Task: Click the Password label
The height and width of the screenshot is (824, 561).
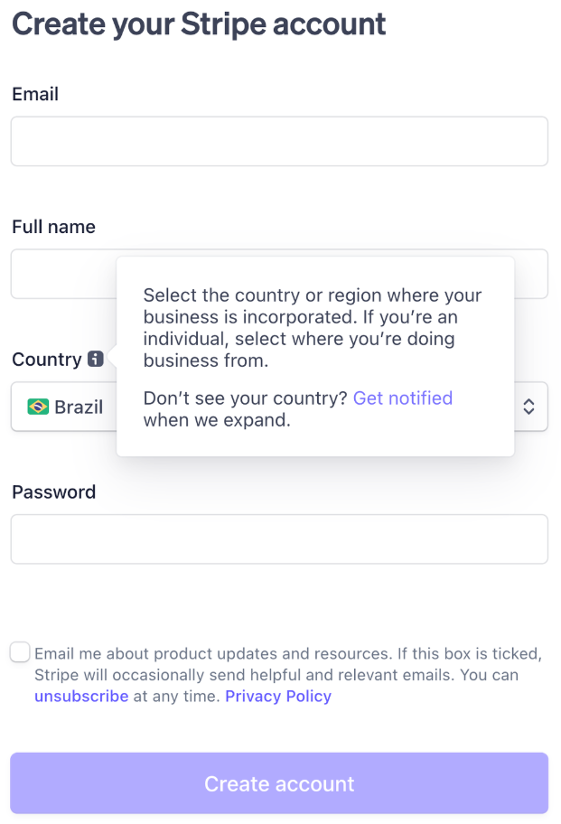Action: pos(53,492)
